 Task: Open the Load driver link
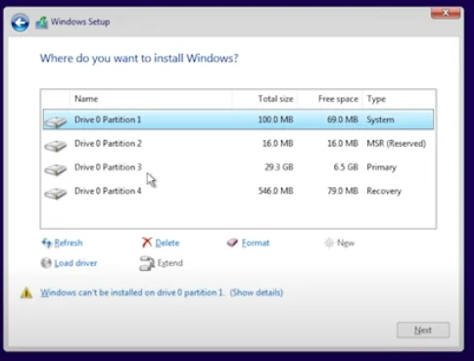click(75, 263)
